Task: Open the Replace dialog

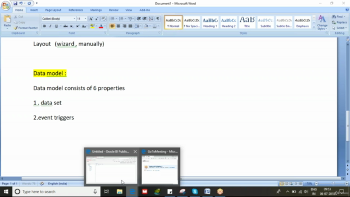Action: tap(339, 22)
